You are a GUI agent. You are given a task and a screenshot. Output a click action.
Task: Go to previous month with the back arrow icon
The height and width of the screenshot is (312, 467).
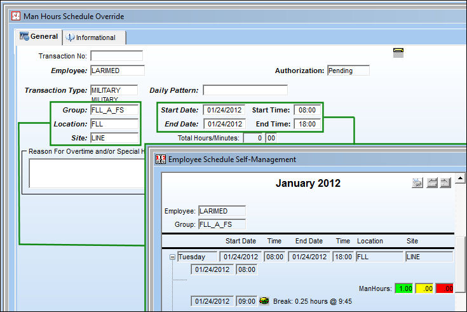click(432, 182)
